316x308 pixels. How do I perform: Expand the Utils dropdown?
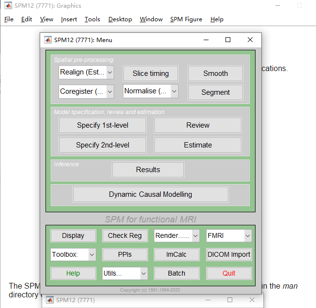pos(125,273)
